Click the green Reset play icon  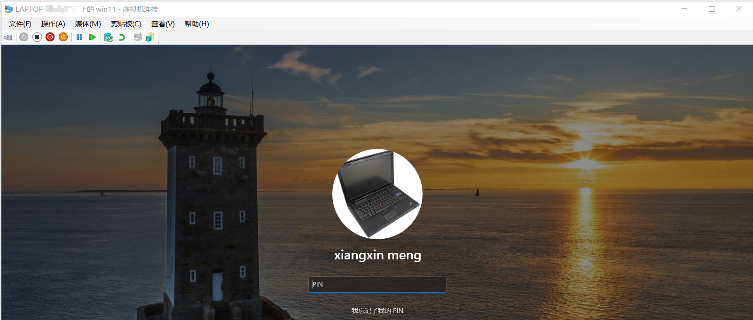pyautogui.click(x=93, y=37)
